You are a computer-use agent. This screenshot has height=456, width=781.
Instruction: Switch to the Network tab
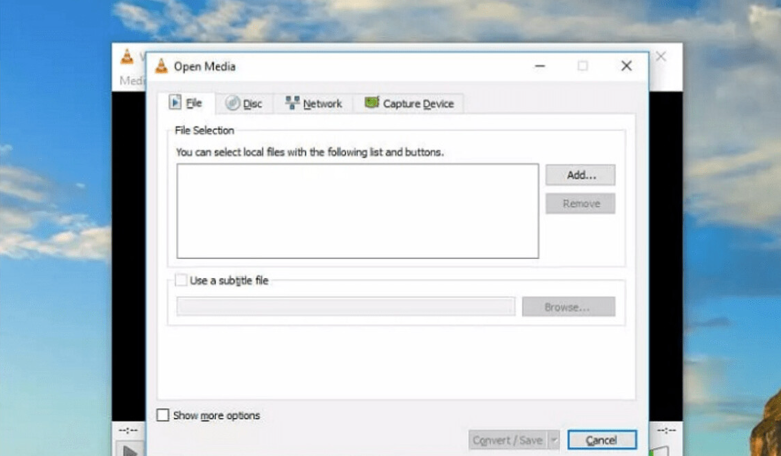(x=313, y=104)
